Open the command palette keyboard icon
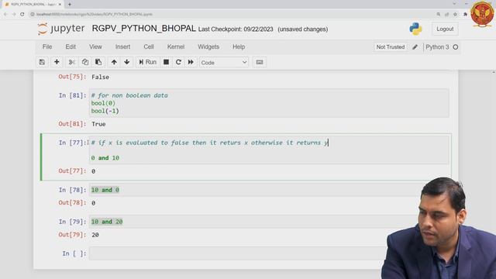The width and height of the screenshot is (496, 279). coord(260,62)
